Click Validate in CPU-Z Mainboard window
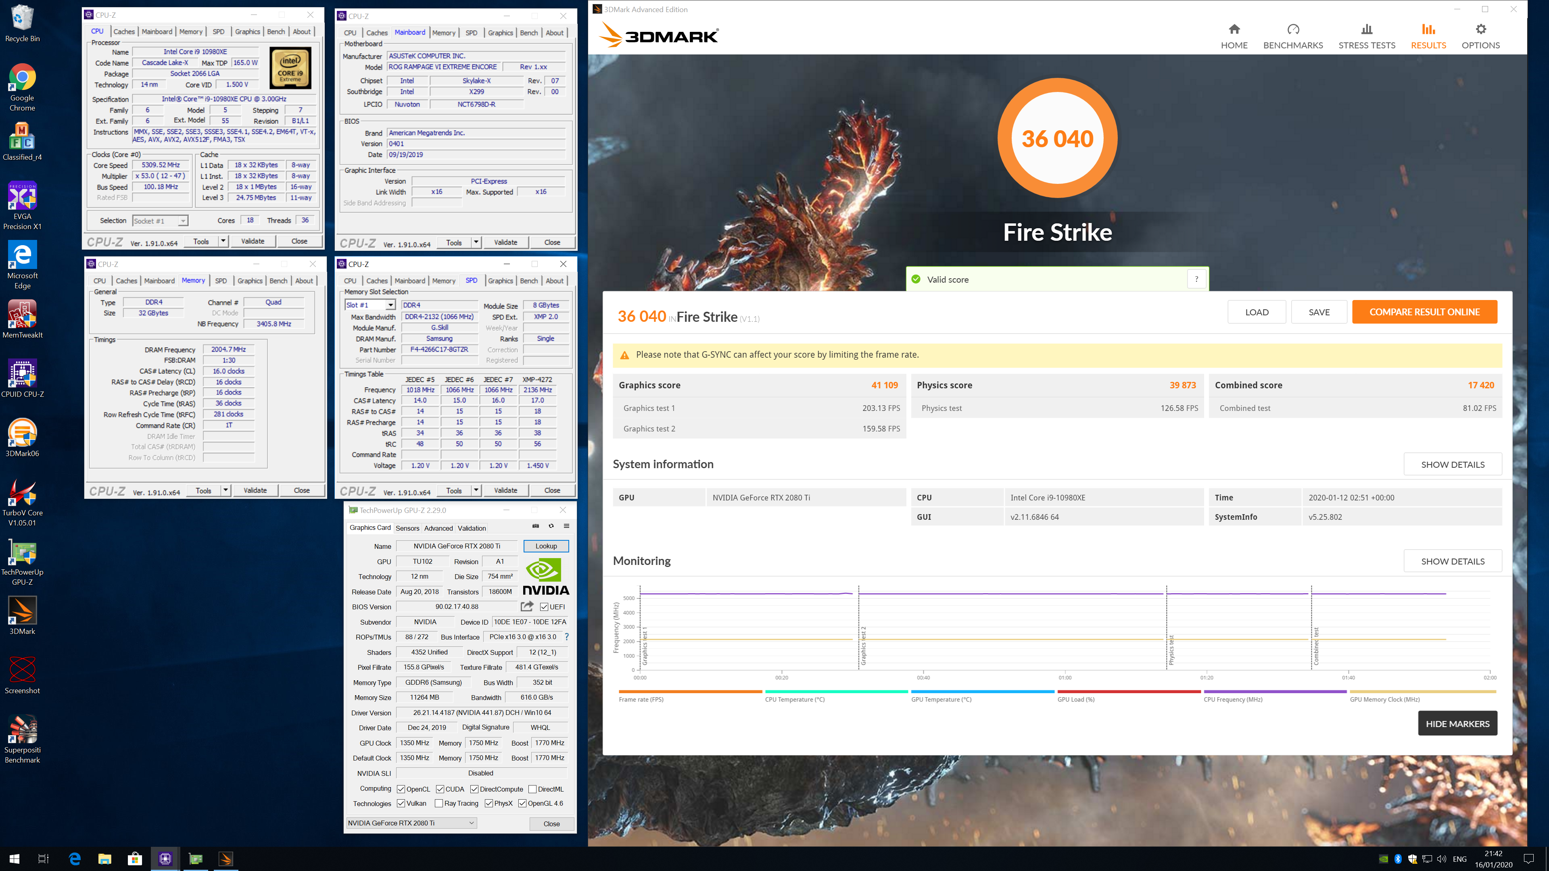This screenshot has width=1549, height=871. 505,242
